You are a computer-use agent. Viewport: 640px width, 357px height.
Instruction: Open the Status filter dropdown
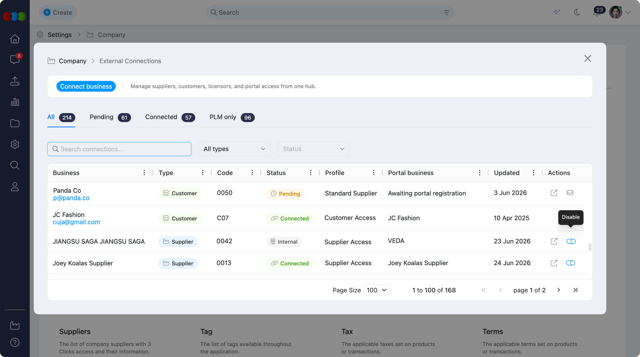click(313, 149)
